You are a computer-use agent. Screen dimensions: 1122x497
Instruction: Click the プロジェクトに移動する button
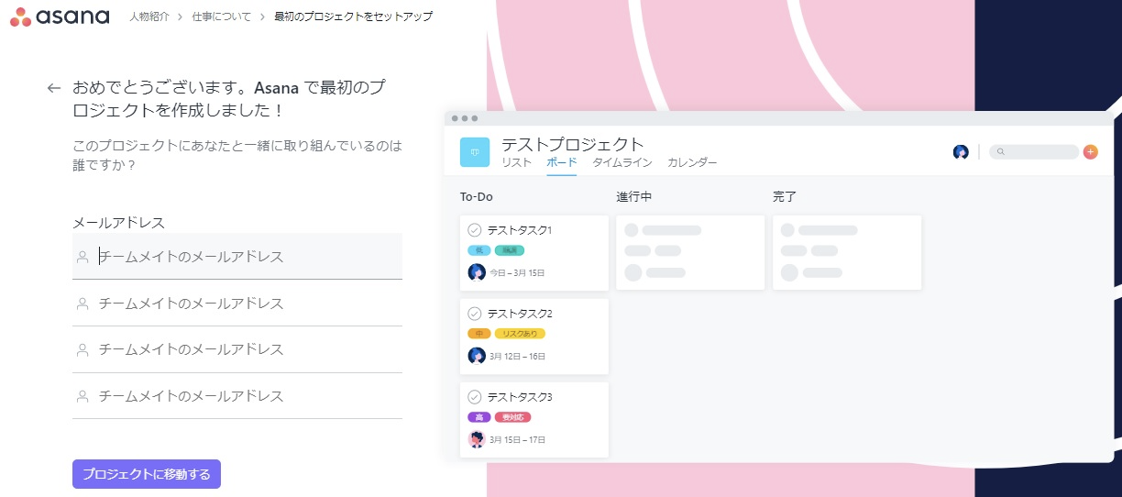coord(147,474)
